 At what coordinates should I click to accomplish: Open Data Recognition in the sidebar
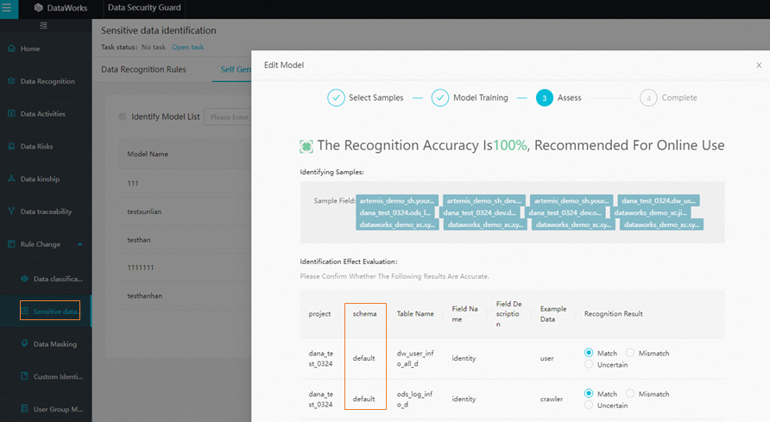(46, 81)
